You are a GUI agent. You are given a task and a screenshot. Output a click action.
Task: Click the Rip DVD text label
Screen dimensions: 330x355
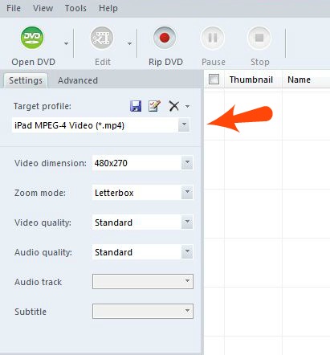pyautogui.click(x=165, y=62)
